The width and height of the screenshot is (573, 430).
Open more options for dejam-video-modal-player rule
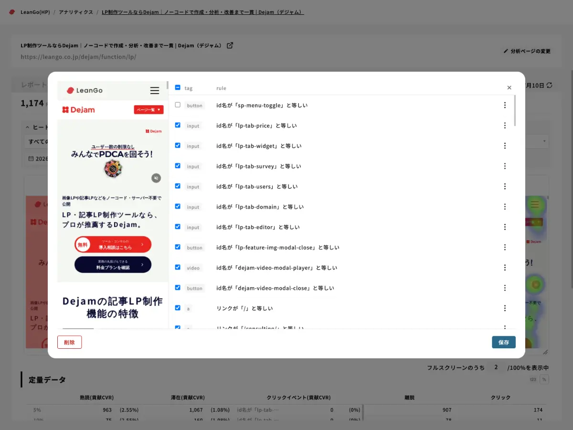(x=505, y=268)
